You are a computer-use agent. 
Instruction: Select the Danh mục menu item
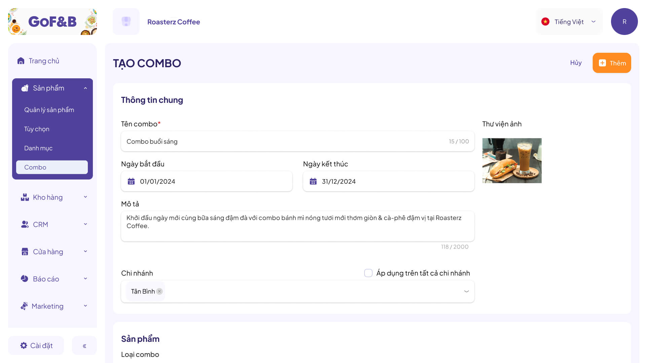tap(38, 148)
